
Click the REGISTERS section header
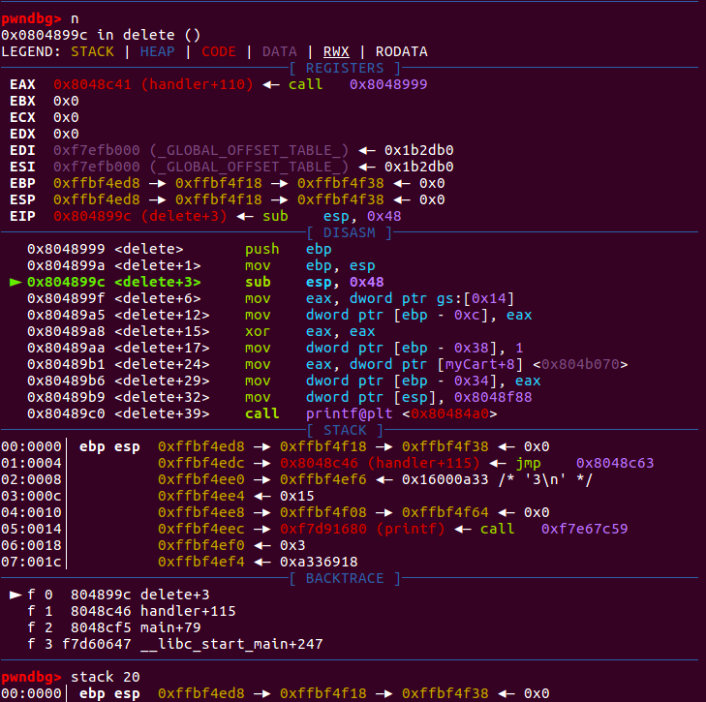pyautogui.click(x=352, y=68)
